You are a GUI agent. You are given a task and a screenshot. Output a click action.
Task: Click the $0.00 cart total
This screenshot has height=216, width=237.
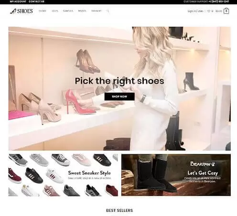point(219,11)
